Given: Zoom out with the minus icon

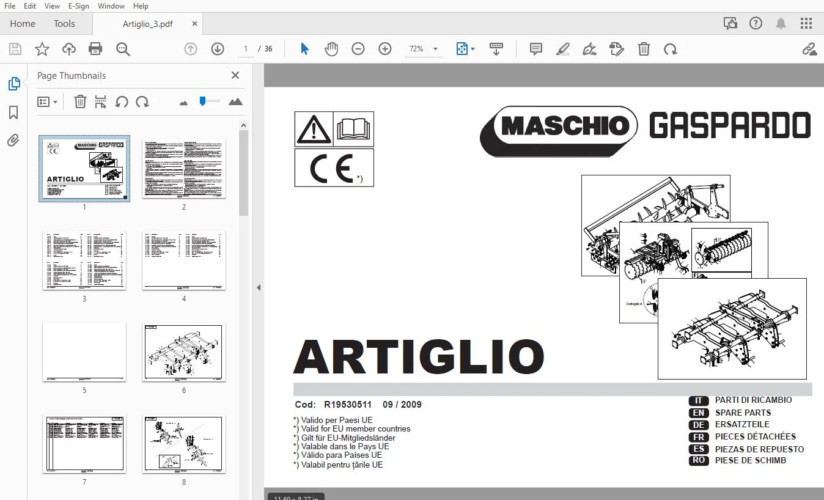Looking at the screenshot, I should tap(358, 49).
